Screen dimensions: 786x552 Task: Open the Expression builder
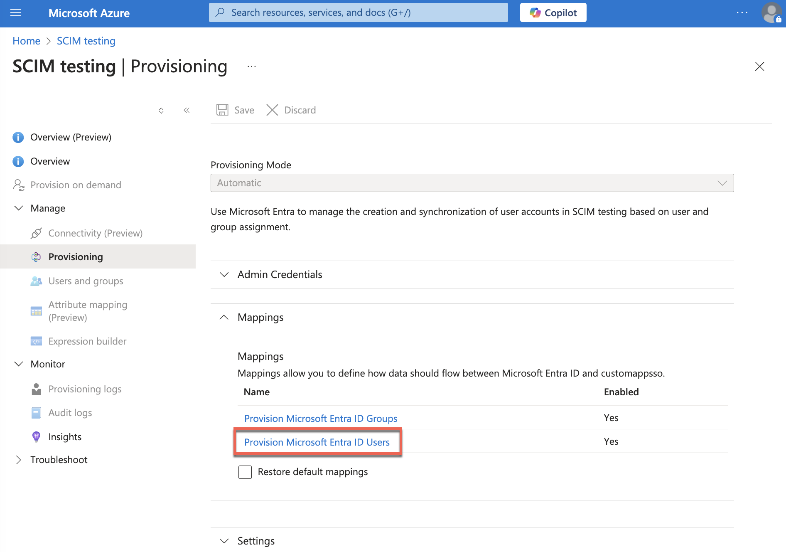coord(87,341)
